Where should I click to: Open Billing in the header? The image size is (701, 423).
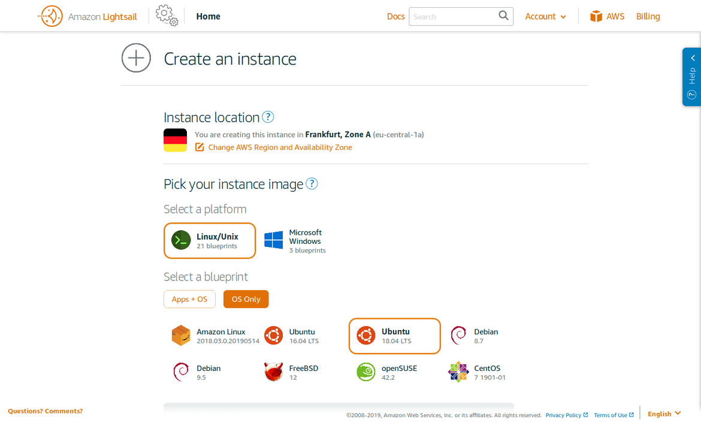pyautogui.click(x=648, y=17)
